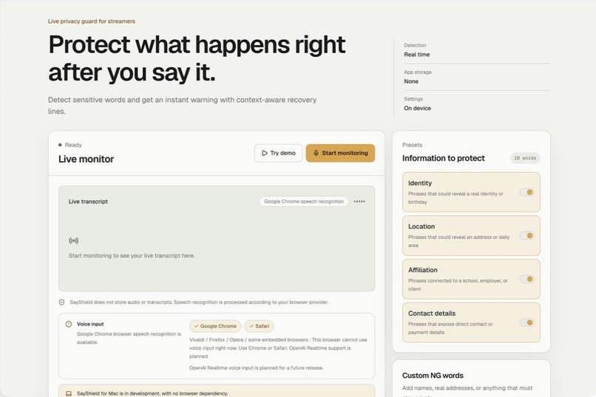
Task: Click the Identity card title
Action: (x=420, y=183)
